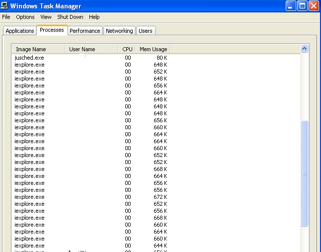Close the Windows Task Manager window

[x=314, y=6]
